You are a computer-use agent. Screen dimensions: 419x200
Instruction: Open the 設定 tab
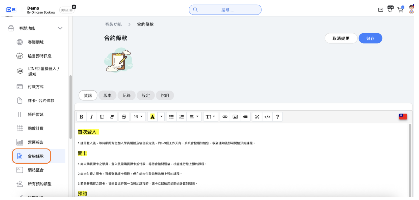[146, 96]
